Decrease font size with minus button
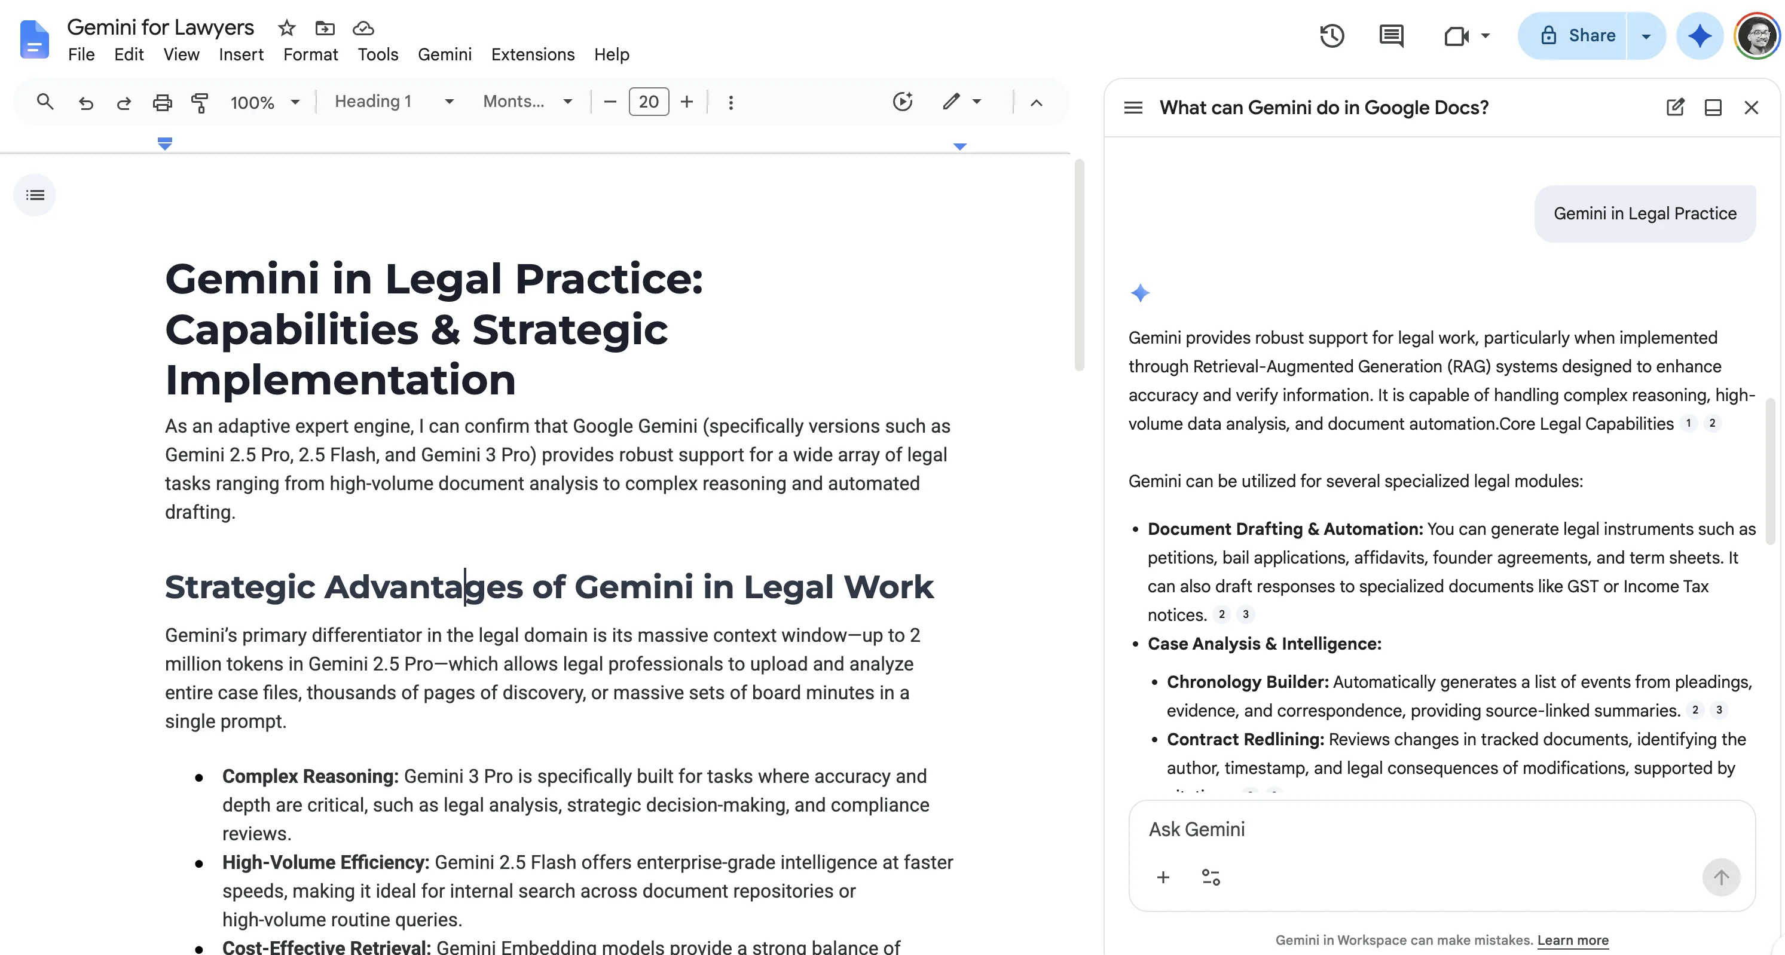 click(x=610, y=102)
